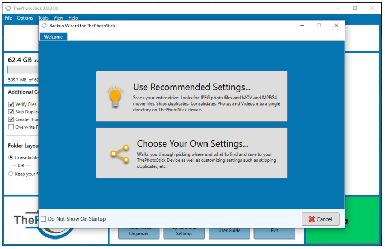
Task: Open the Tools menu
Action: pyautogui.click(x=43, y=18)
